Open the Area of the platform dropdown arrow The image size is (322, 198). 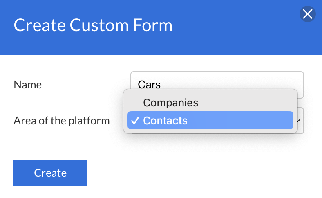300,121
